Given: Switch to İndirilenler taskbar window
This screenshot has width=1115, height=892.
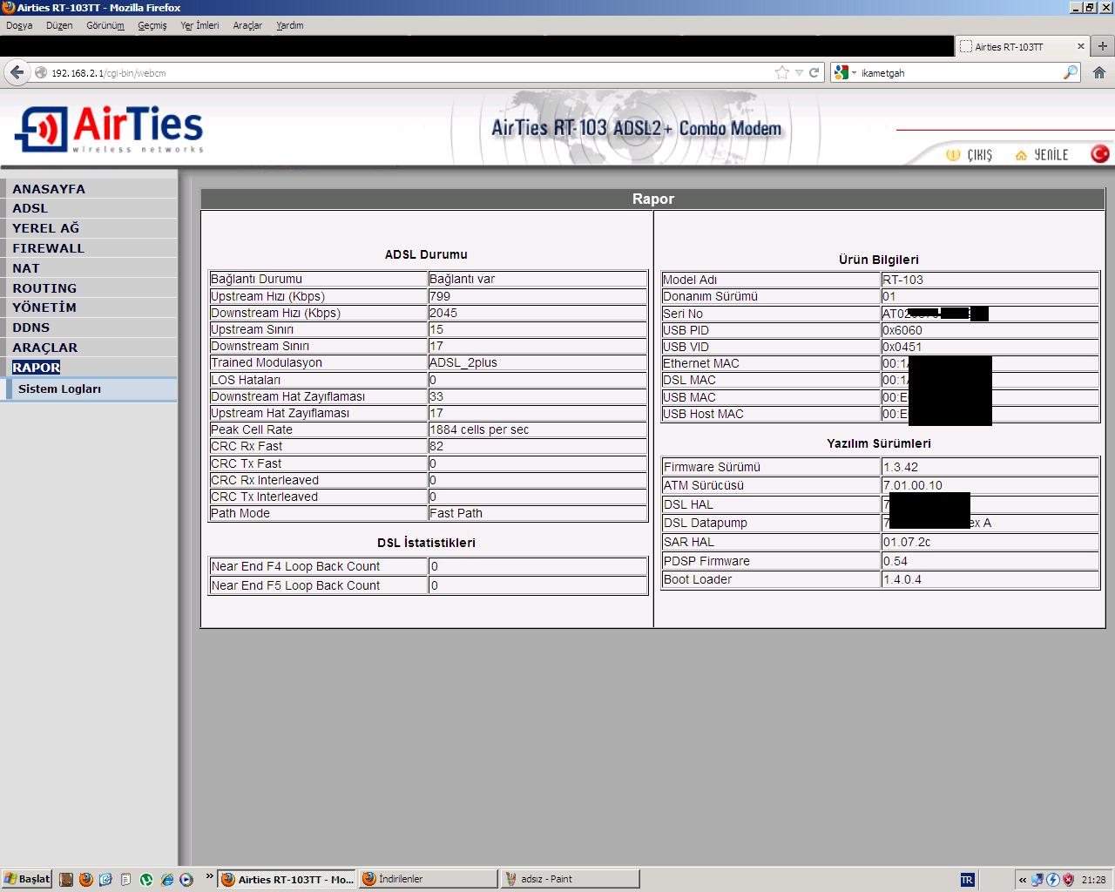Looking at the screenshot, I should [x=427, y=879].
